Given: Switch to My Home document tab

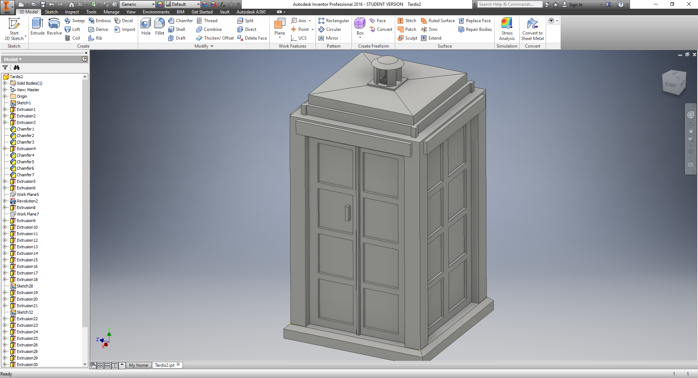Looking at the screenshot, I should (x=139, y=365).
